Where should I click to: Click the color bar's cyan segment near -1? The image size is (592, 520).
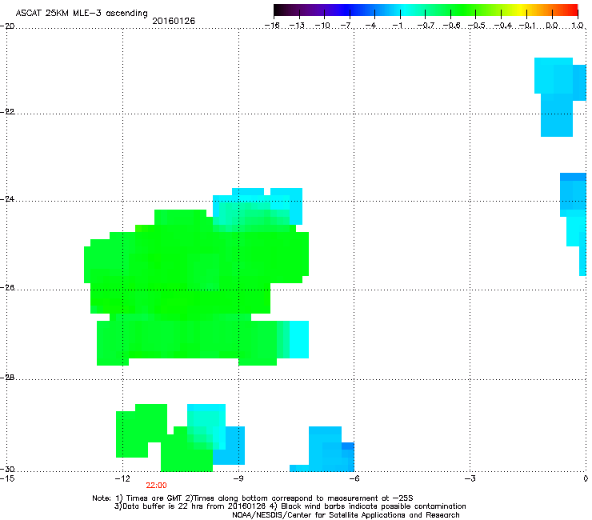coord(400,10)
